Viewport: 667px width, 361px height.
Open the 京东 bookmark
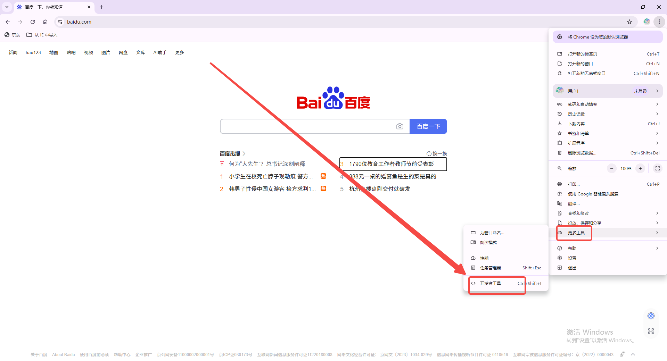pyautogui.click(x=13, y=35)
